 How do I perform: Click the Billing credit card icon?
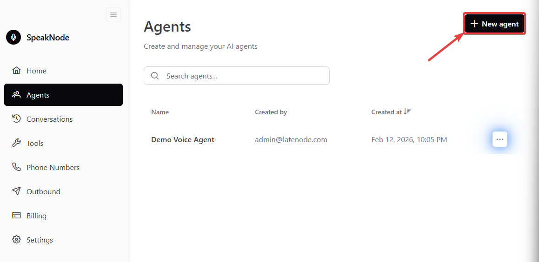pyautogui.click(x=16, y=216)
